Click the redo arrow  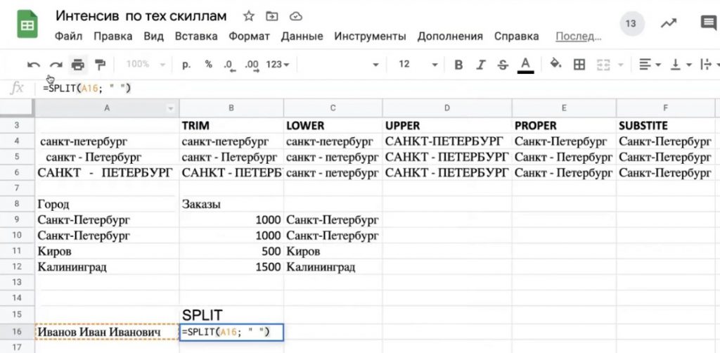(x=56, y=65)
